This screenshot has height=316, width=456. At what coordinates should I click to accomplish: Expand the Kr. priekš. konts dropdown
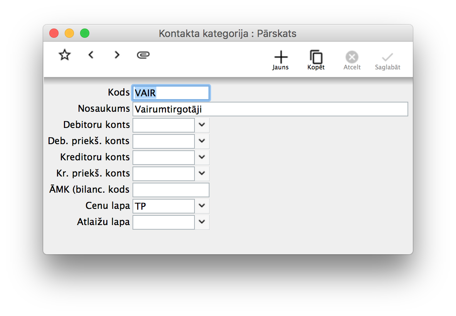point(202,173)
